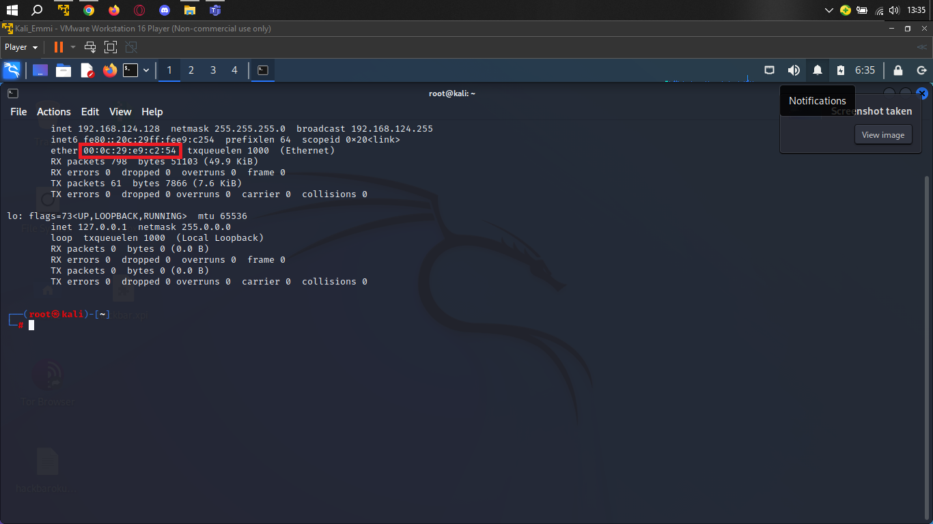Expand the terminal launcher dropdown arrow
Viewport: 933px width, 524px height.
tap(146, 70)
